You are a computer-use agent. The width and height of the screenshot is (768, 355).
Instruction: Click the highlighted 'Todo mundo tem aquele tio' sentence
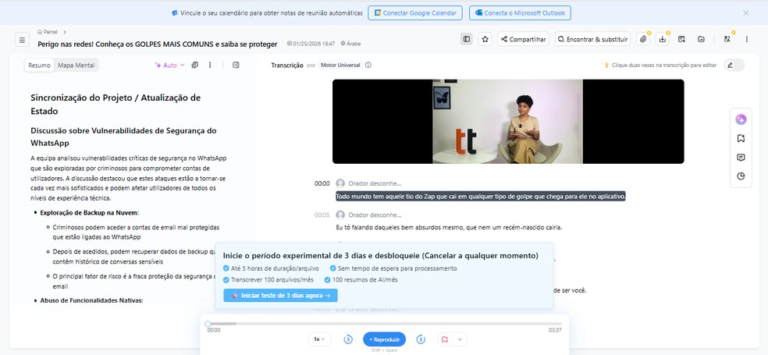481,197
